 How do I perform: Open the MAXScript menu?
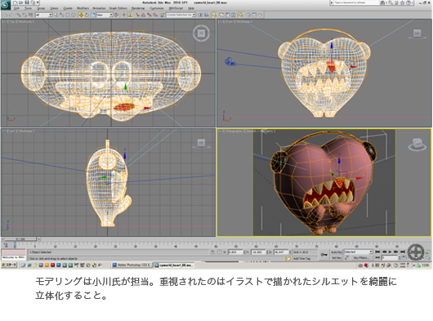point(176,8)
